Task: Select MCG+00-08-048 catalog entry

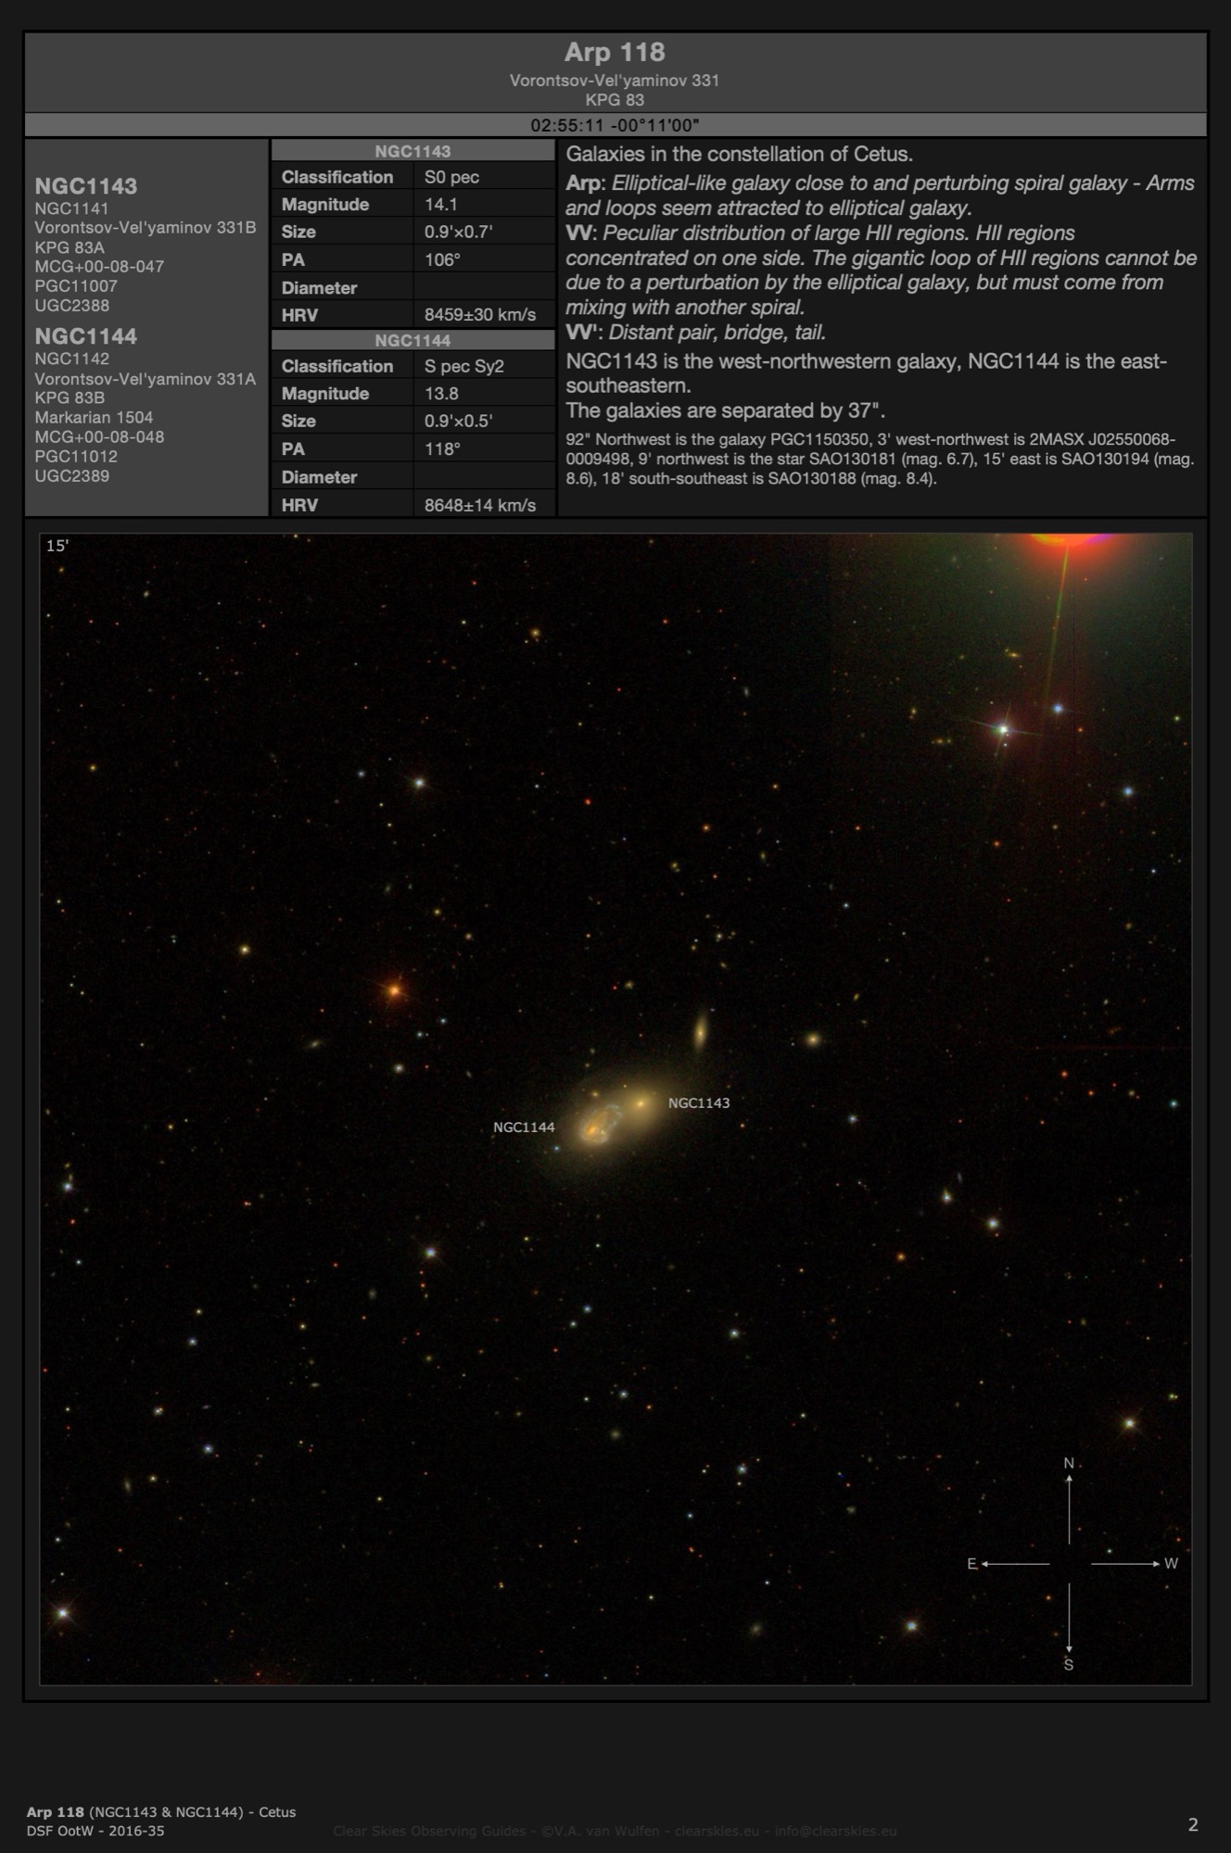Action: pyautogui.click(x=99, y=437)
